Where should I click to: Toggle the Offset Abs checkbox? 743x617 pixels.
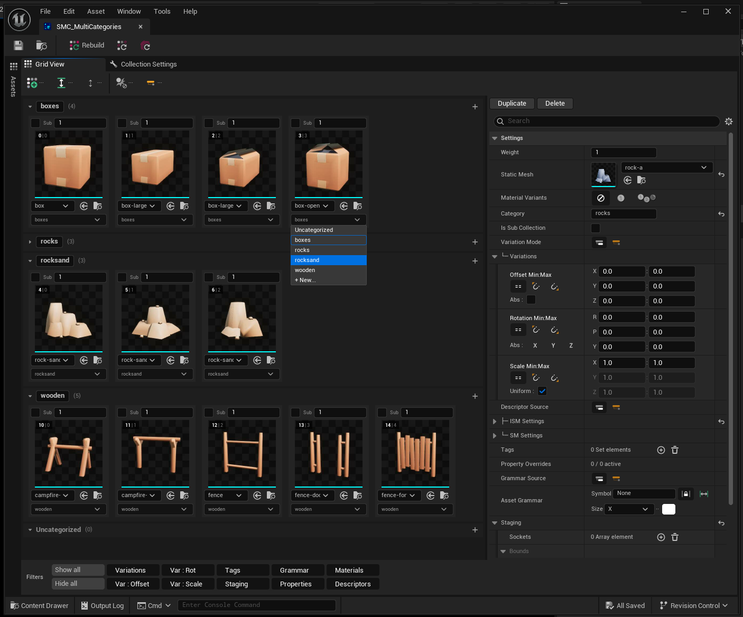pyautogui.click(x=531, y=300)
